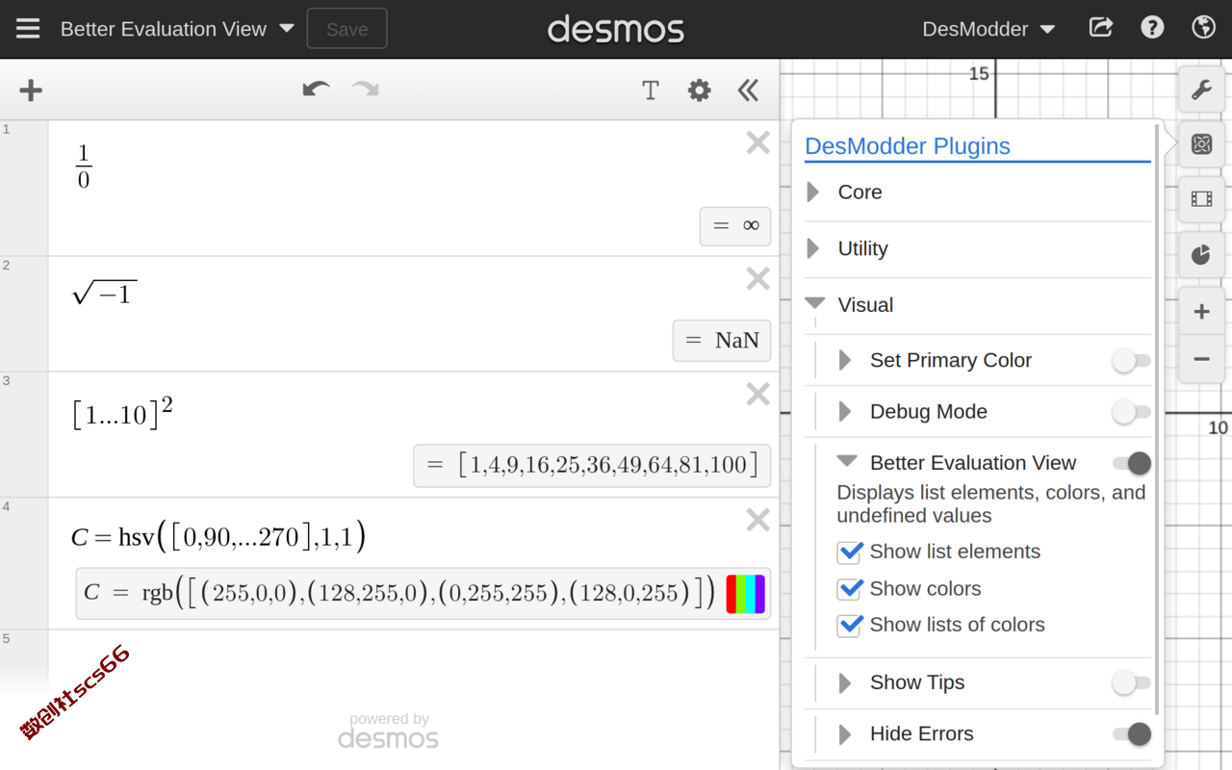This screenshot has height=770, width=1232.
Task: Edit the C = hsv expression
Action: pos(218,536)
